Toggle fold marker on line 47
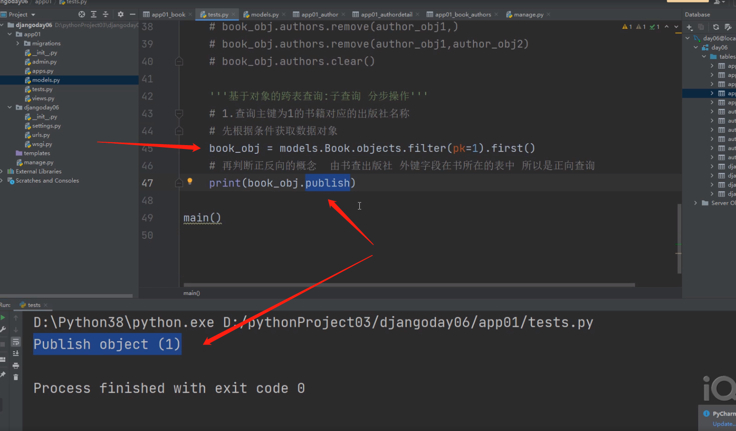 coord(179,183)
